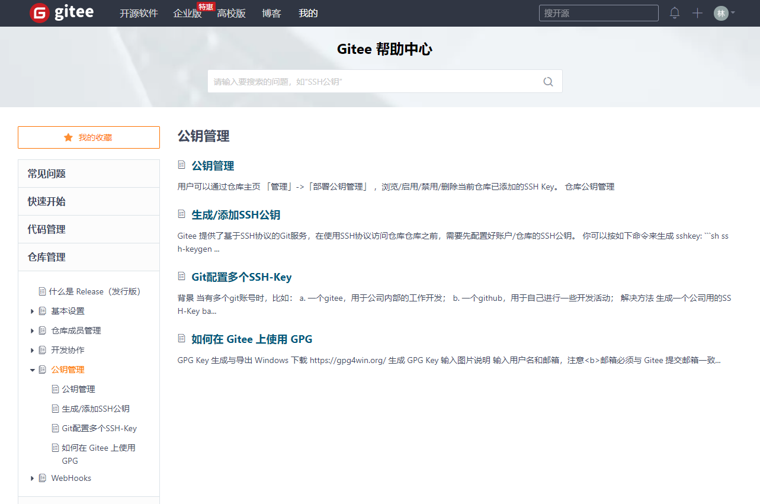Image resolution: width=760 pixels, height=504 pixels.
Task: Click the plus create-new icon
Action: 697,13
